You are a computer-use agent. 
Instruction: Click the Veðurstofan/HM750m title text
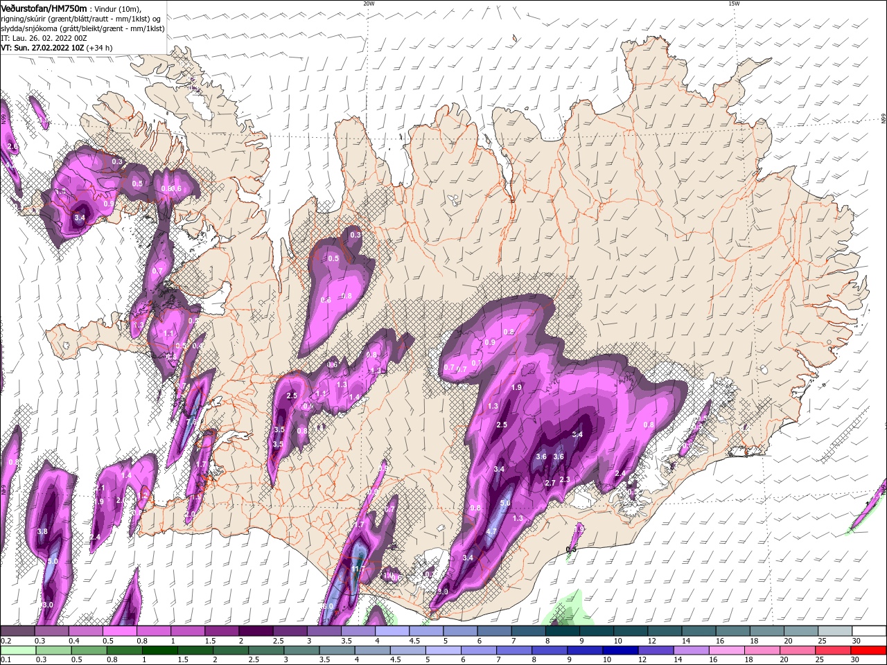tap(44, 8)
